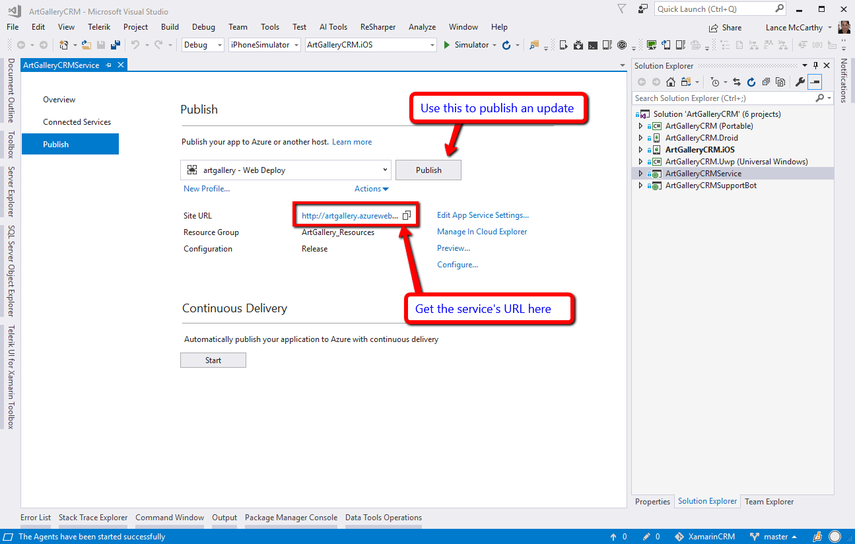The image size is (855, 544).
Task: Expand the ArtGalleryCRM.Droid project node
Action: 640,138
